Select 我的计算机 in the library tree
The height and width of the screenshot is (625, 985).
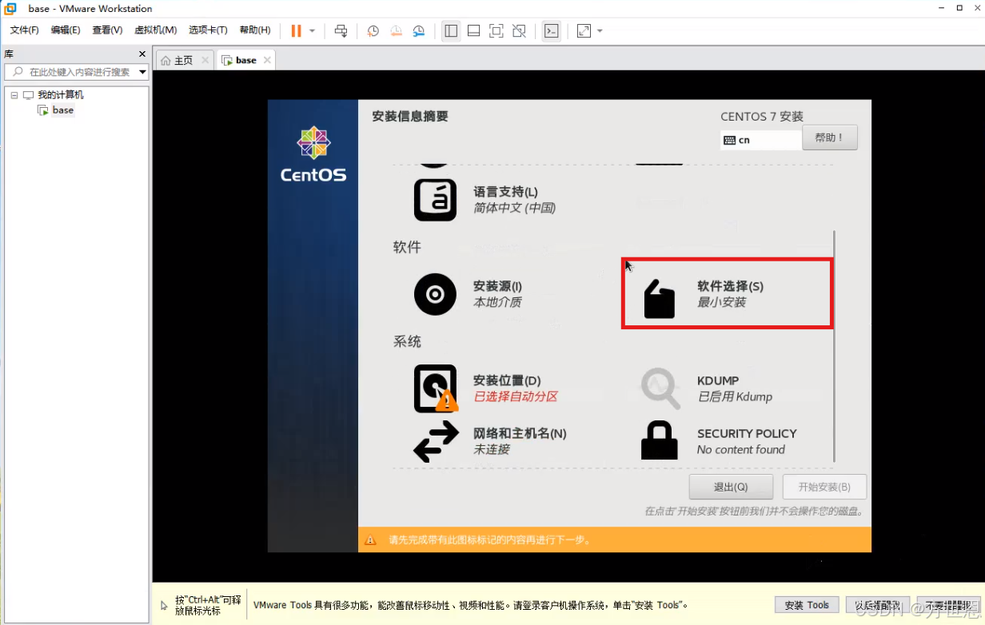click(61, 95)
